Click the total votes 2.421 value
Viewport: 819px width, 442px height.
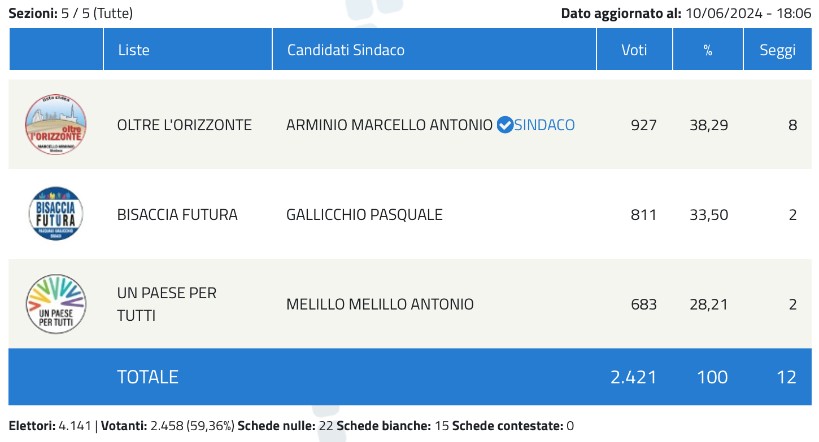(634, 377)
